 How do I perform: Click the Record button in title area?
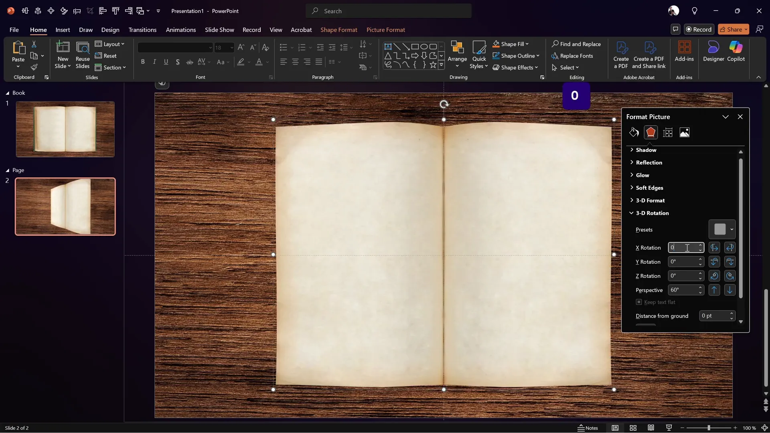tap(699, 29)
